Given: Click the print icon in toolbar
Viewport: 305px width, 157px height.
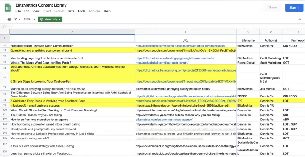Looking at the screenshot, I should (9, 19).
